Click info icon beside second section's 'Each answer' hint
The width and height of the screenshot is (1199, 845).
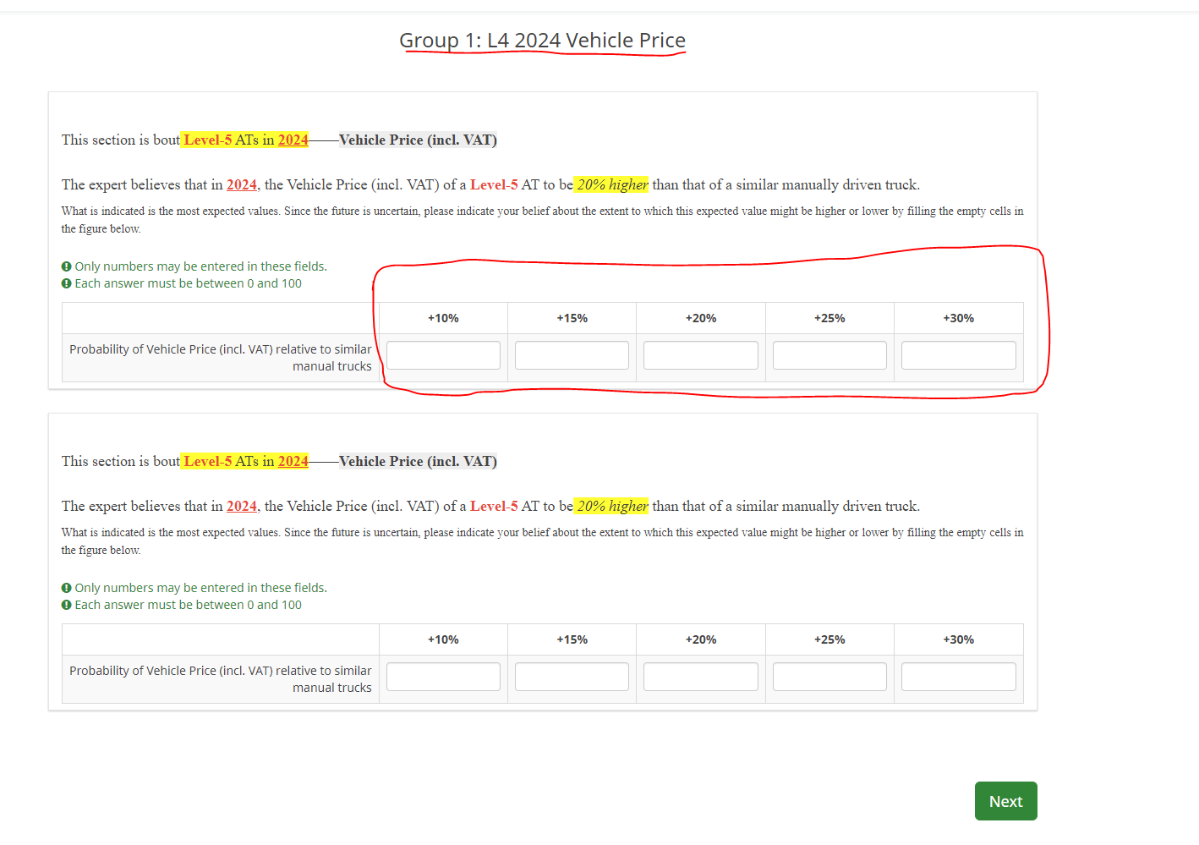67,605
